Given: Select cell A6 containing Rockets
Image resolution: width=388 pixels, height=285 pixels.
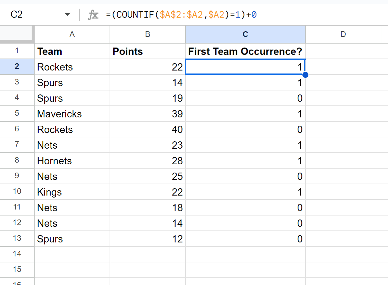Looking at the screenshot, I should [72, 129].
